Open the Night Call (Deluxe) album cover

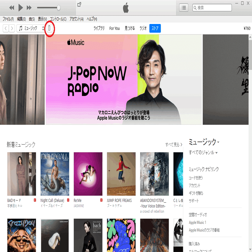pyautogui.click(x=55, y=174)
